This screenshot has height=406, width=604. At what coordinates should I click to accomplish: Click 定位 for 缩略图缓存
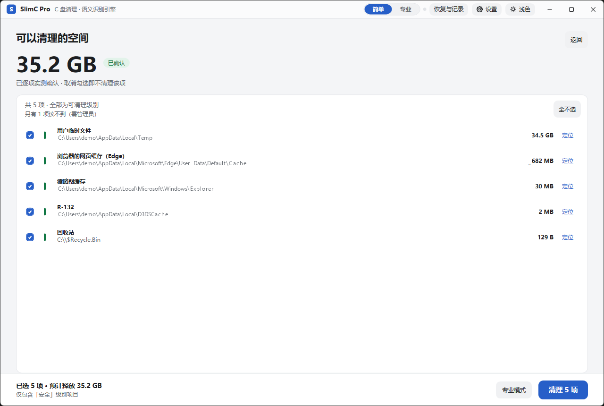click(568, 186)
